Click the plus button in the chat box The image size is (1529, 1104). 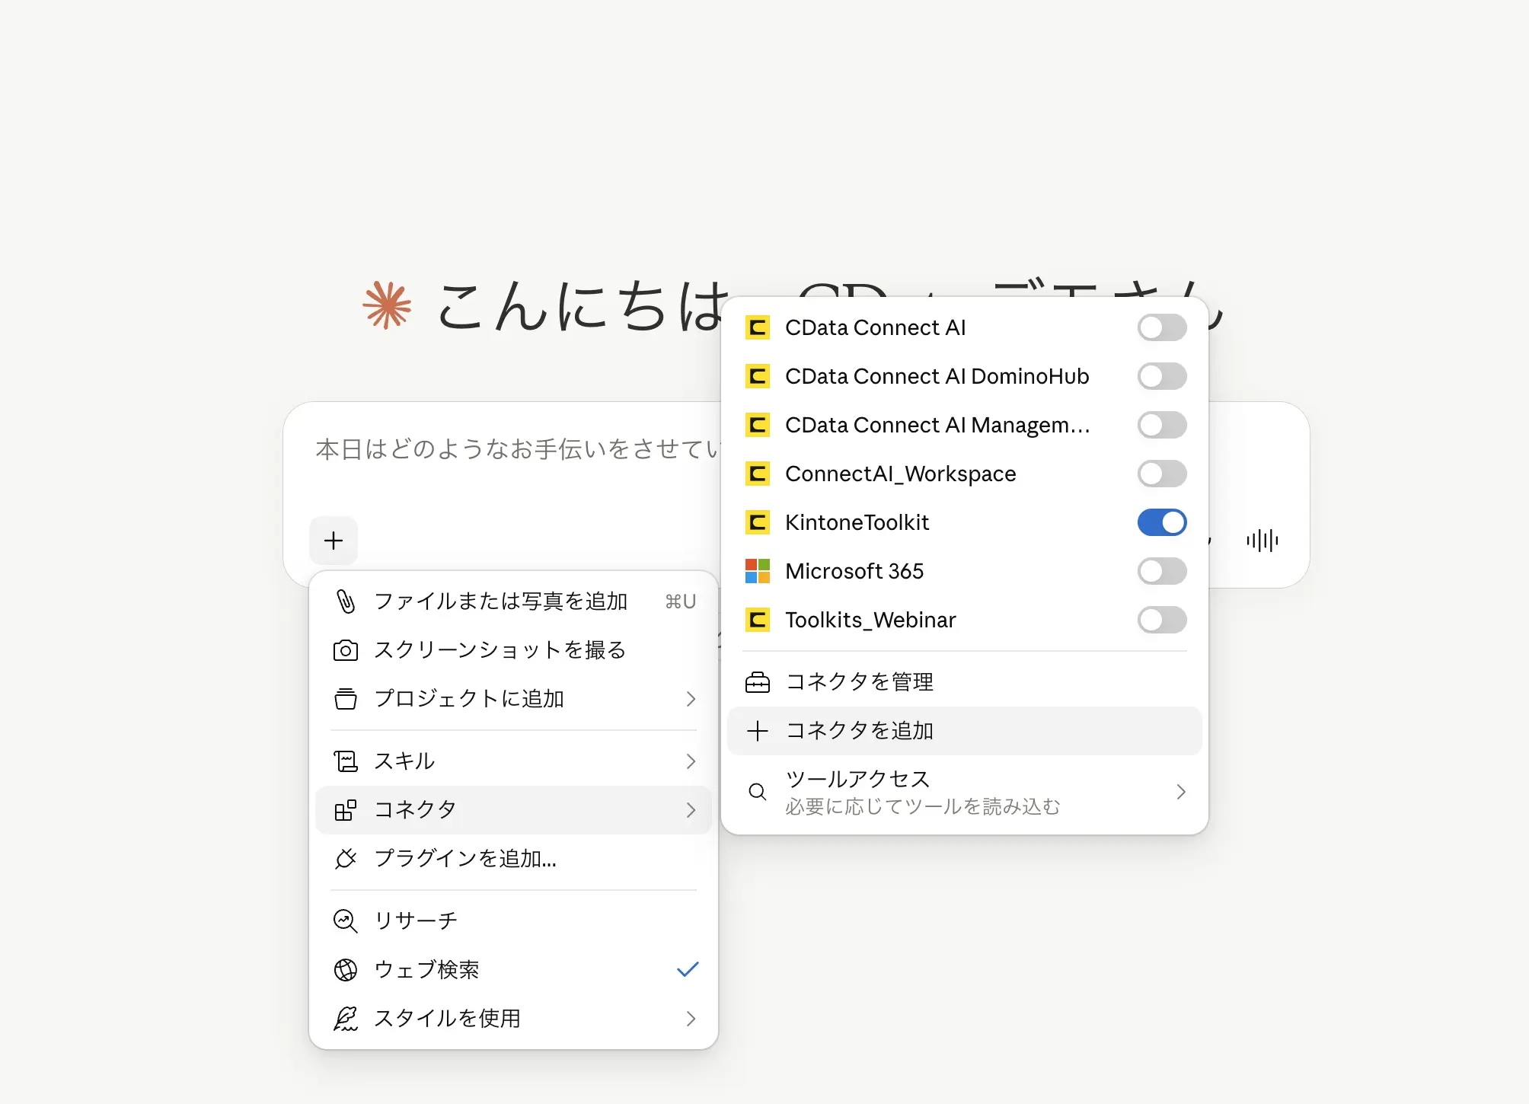[x=334, y=541]
